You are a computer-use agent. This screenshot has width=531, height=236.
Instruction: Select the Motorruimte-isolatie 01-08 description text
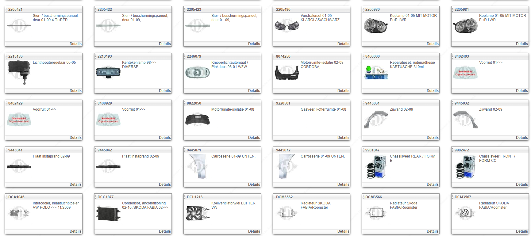pos(233,109)
